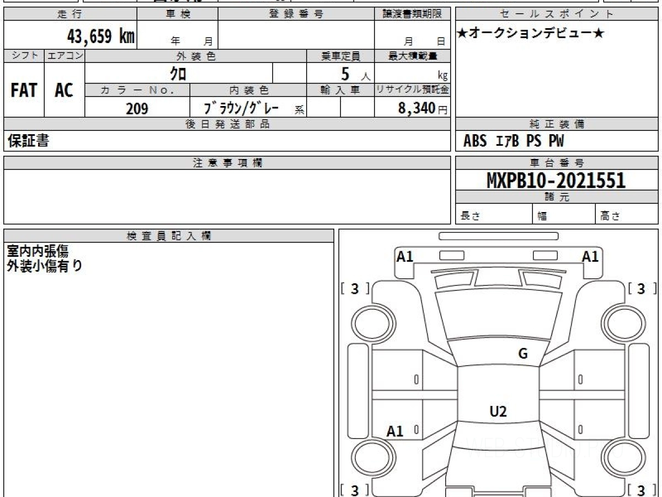Select the ブラウン/グレー interior color value
662x497 pixels.
pos(241,108)
